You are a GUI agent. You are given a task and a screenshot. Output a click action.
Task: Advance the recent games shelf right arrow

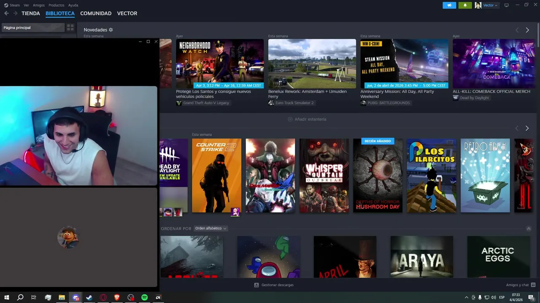(x=527, y=128)
